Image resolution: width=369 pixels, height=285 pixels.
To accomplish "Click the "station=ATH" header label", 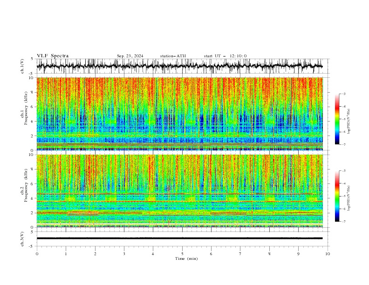I will pyautogui.click(x=173, y=56).
